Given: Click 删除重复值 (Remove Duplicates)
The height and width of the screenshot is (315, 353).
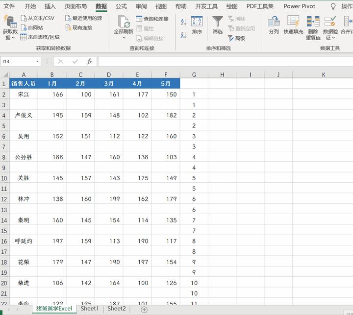Looking at the screenshot, I should pyautogui.click(x=313, y=27).
